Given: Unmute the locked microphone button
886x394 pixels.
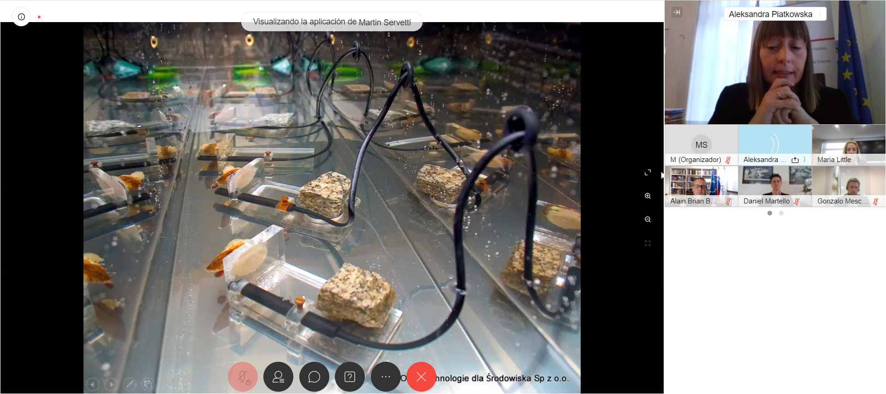Looking at the screenshot, I should 243,377.
